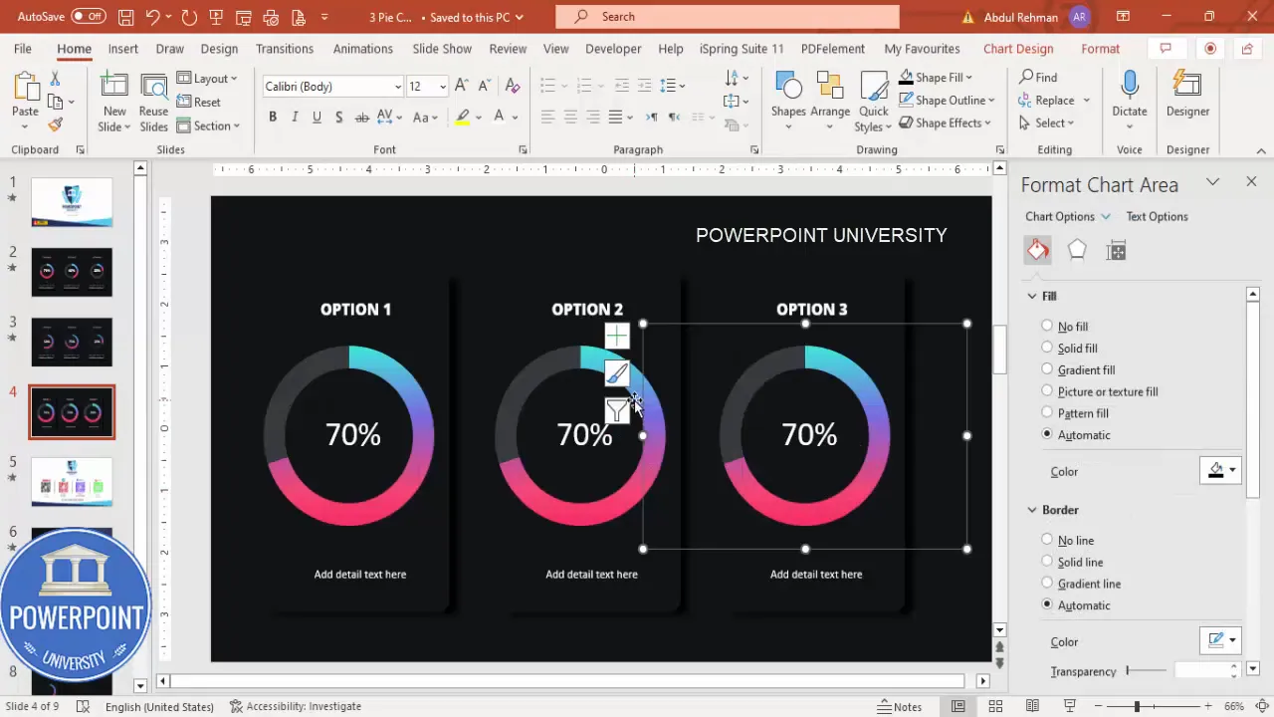
Task: Collapse the Border section
Action: click(x=1032, y=510)
